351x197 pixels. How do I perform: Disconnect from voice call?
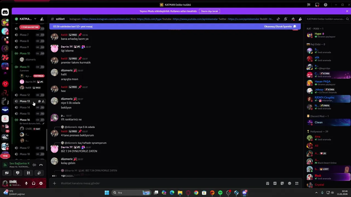(x=41, y=165)
